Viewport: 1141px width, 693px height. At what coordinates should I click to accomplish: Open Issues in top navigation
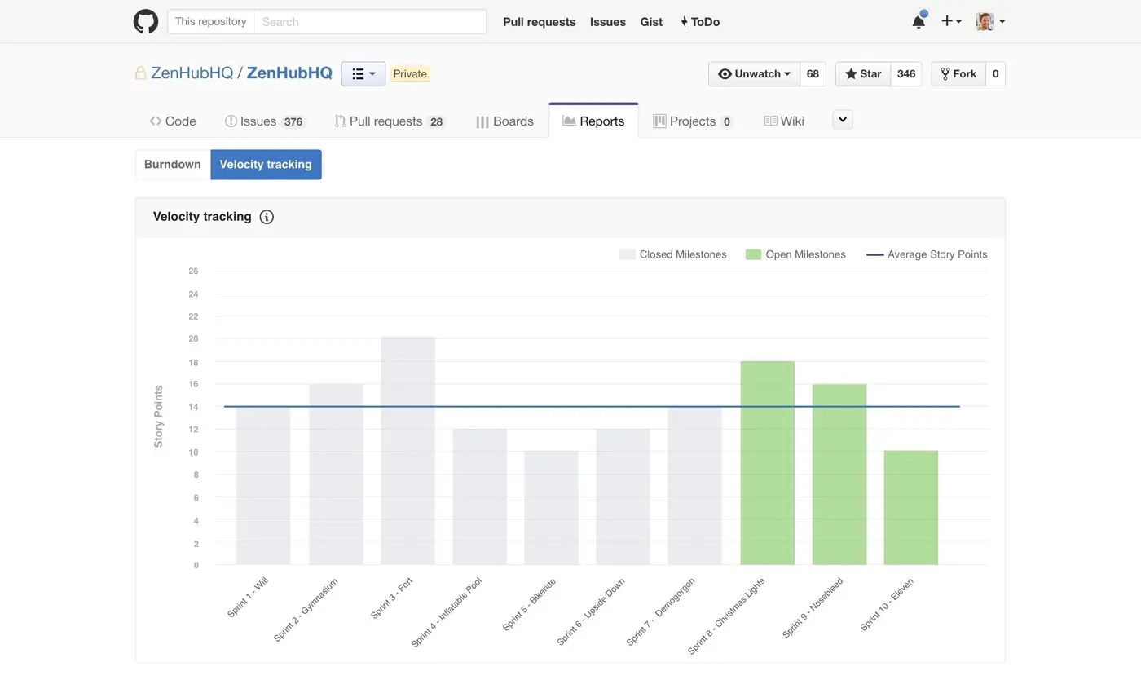[608, 22]
